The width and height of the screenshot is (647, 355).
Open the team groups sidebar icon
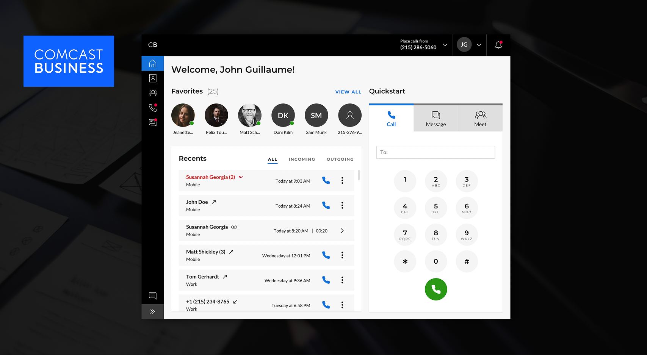click(x=153, y=93)
